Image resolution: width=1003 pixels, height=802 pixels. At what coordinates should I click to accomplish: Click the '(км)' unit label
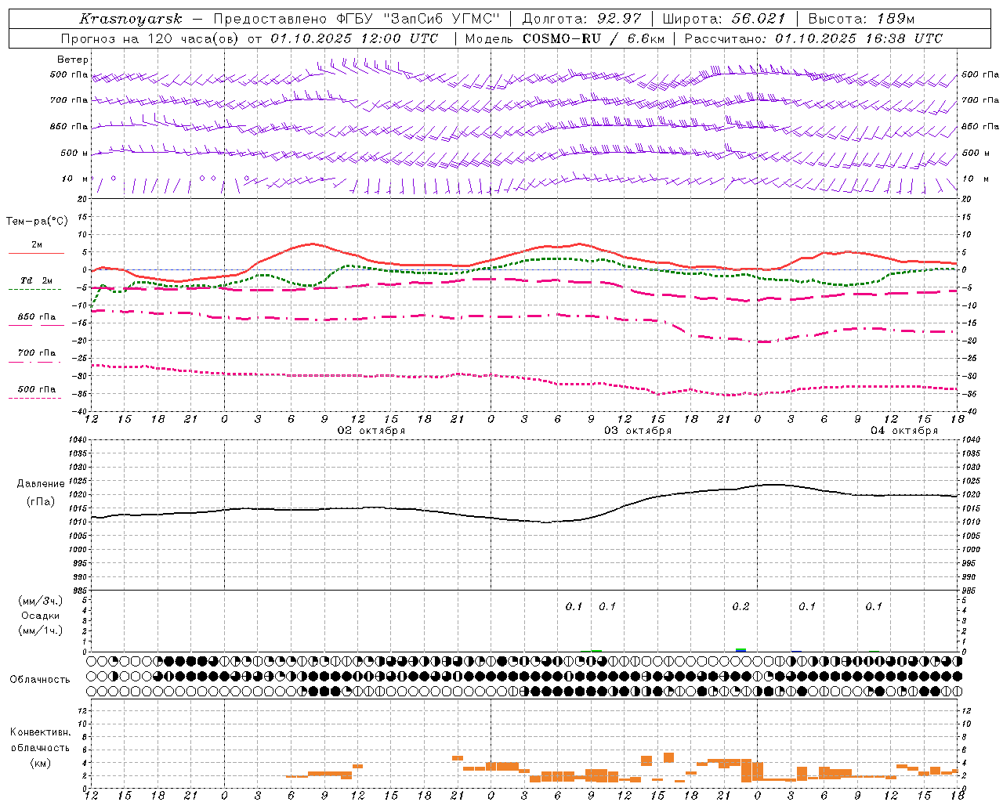[x=41, y=763]
